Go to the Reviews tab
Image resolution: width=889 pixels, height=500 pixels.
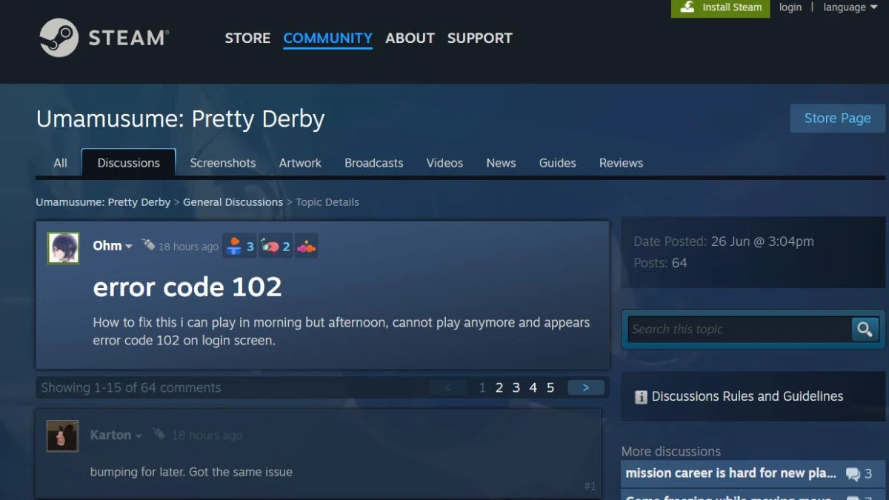(x=621, y=163)
